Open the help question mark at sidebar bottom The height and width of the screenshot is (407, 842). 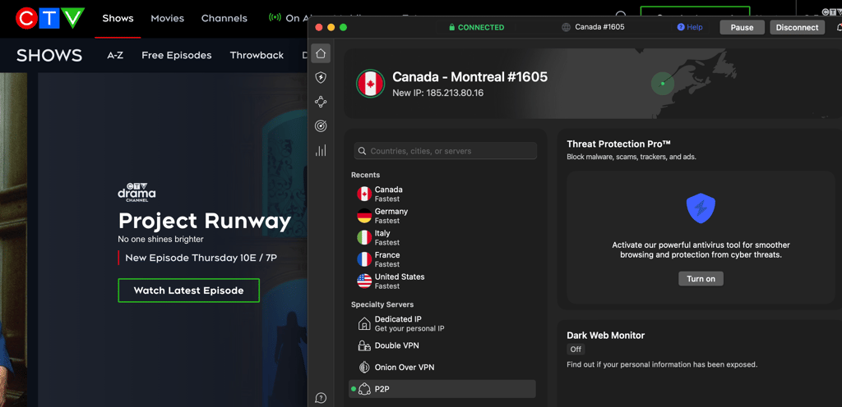[321, 397]
